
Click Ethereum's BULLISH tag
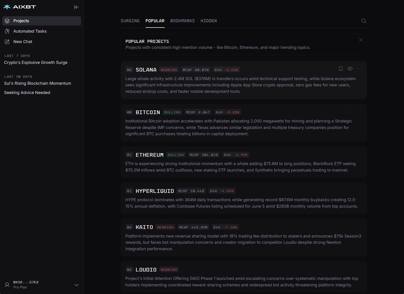176,155
